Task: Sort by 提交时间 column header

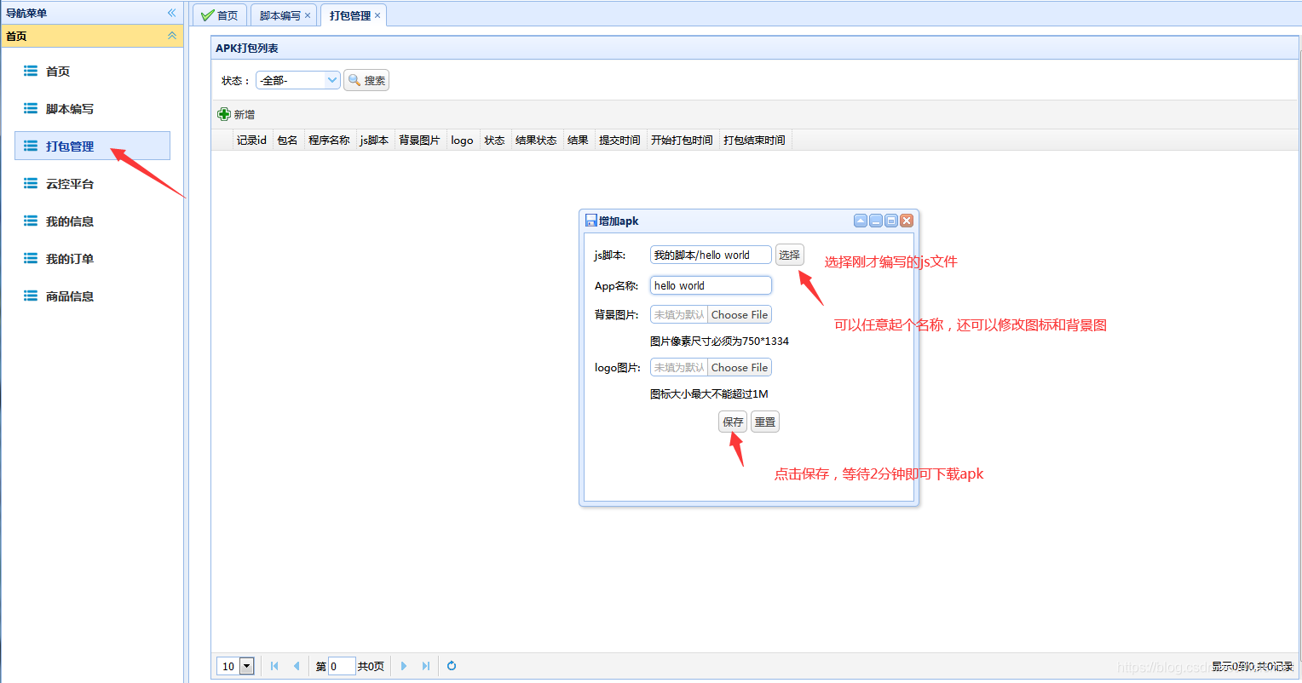Action: (x=619, y=140)
